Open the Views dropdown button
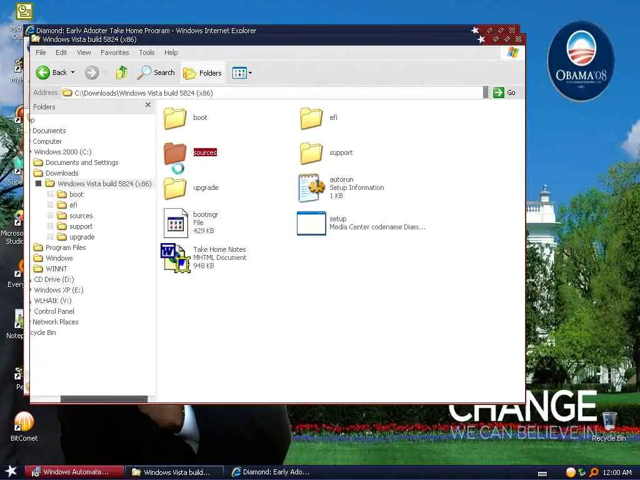The height and width of the screenshot is (480, 640). tap(242, 73)
